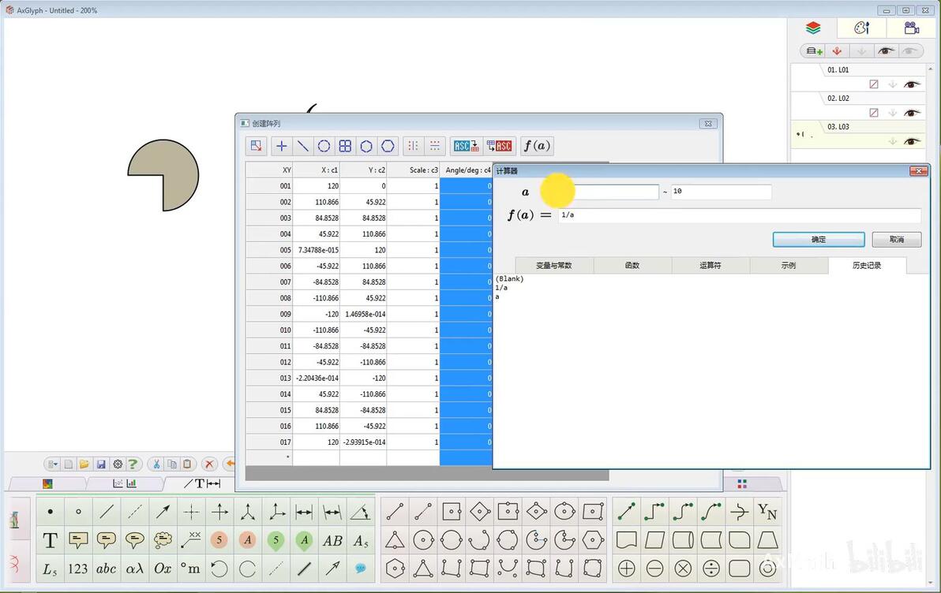Switch to the video camera panel tab
Image resolution: width=941 pixels, height=593 pixels.
[x=912, y=28]
